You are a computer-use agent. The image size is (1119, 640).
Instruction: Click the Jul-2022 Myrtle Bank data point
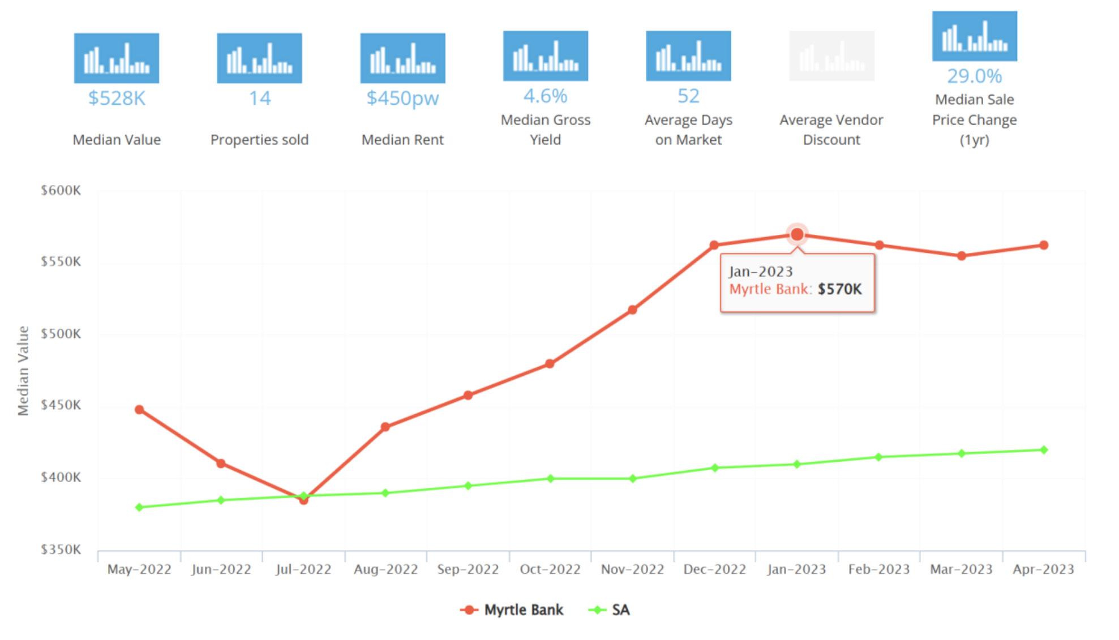[303, 500]
